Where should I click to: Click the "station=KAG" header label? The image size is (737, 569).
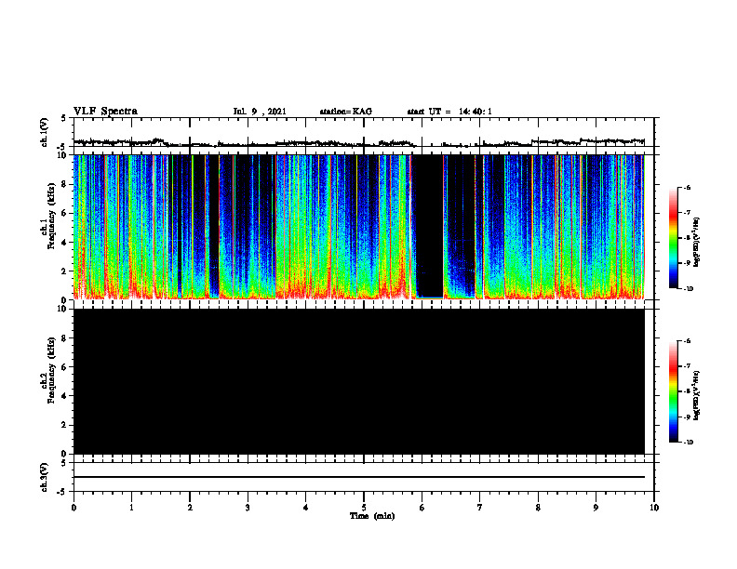click(x=346, y=112)
